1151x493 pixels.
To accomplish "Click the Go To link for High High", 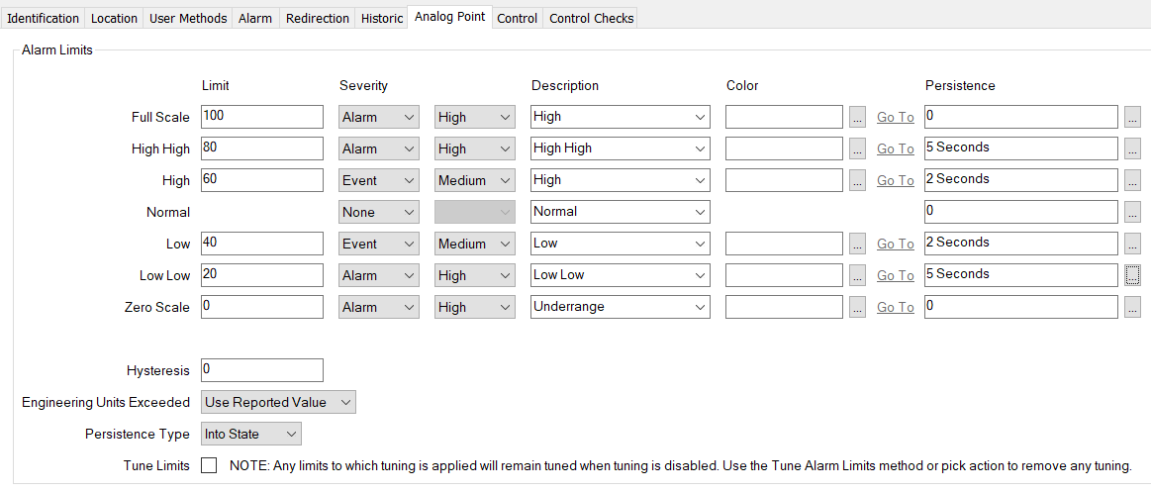I will pos(895,149).
